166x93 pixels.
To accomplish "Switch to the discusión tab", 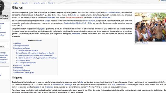I will [x=25, y=3].
